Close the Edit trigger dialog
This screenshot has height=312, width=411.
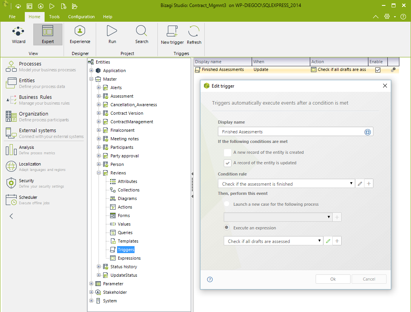point(385,86)
